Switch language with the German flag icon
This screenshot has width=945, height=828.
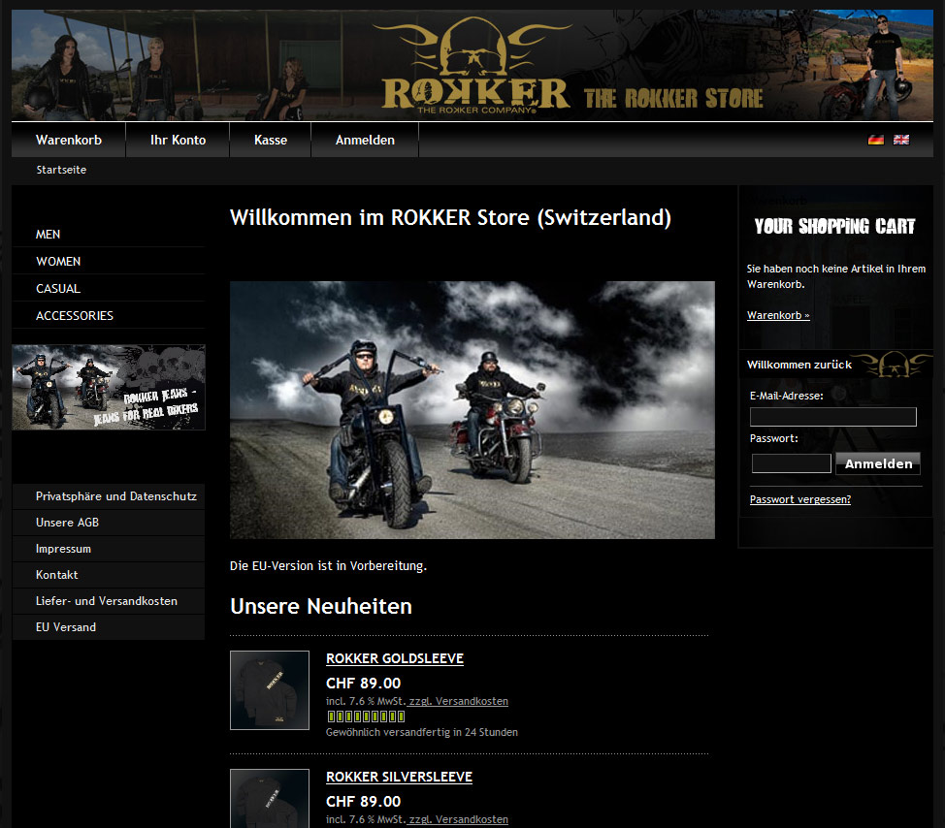tap(876, 140)
